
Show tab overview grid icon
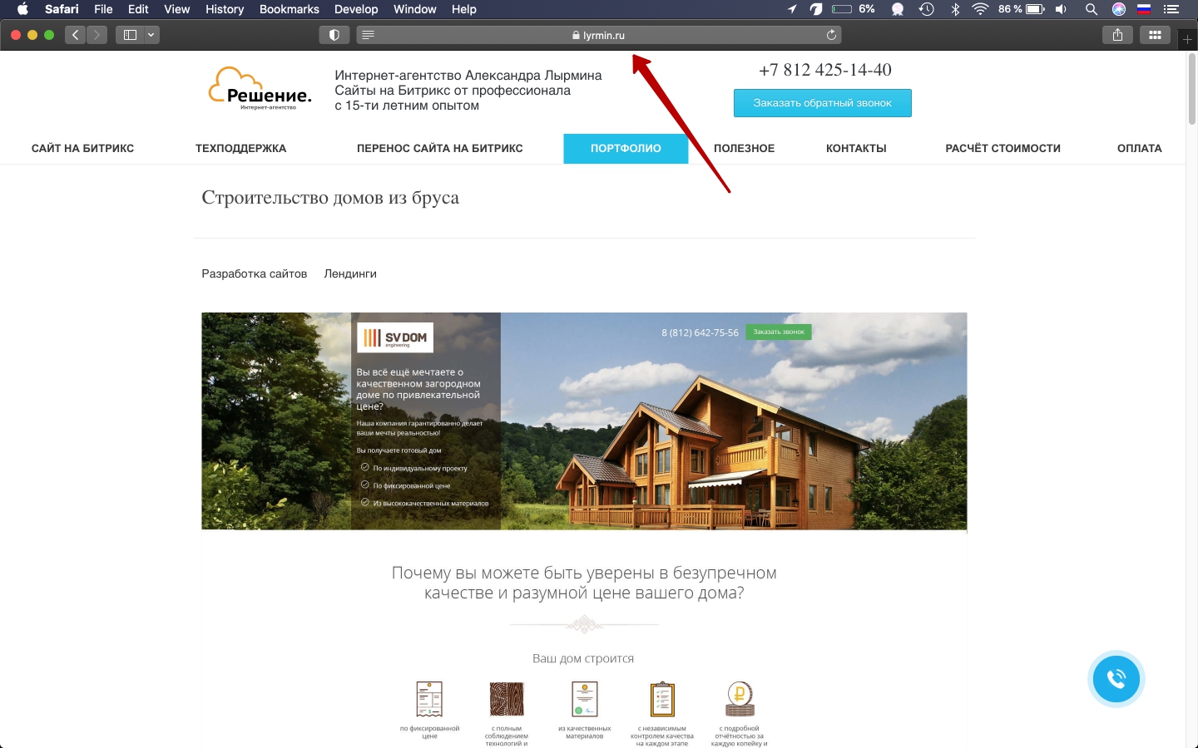[x=1155, y=35]
